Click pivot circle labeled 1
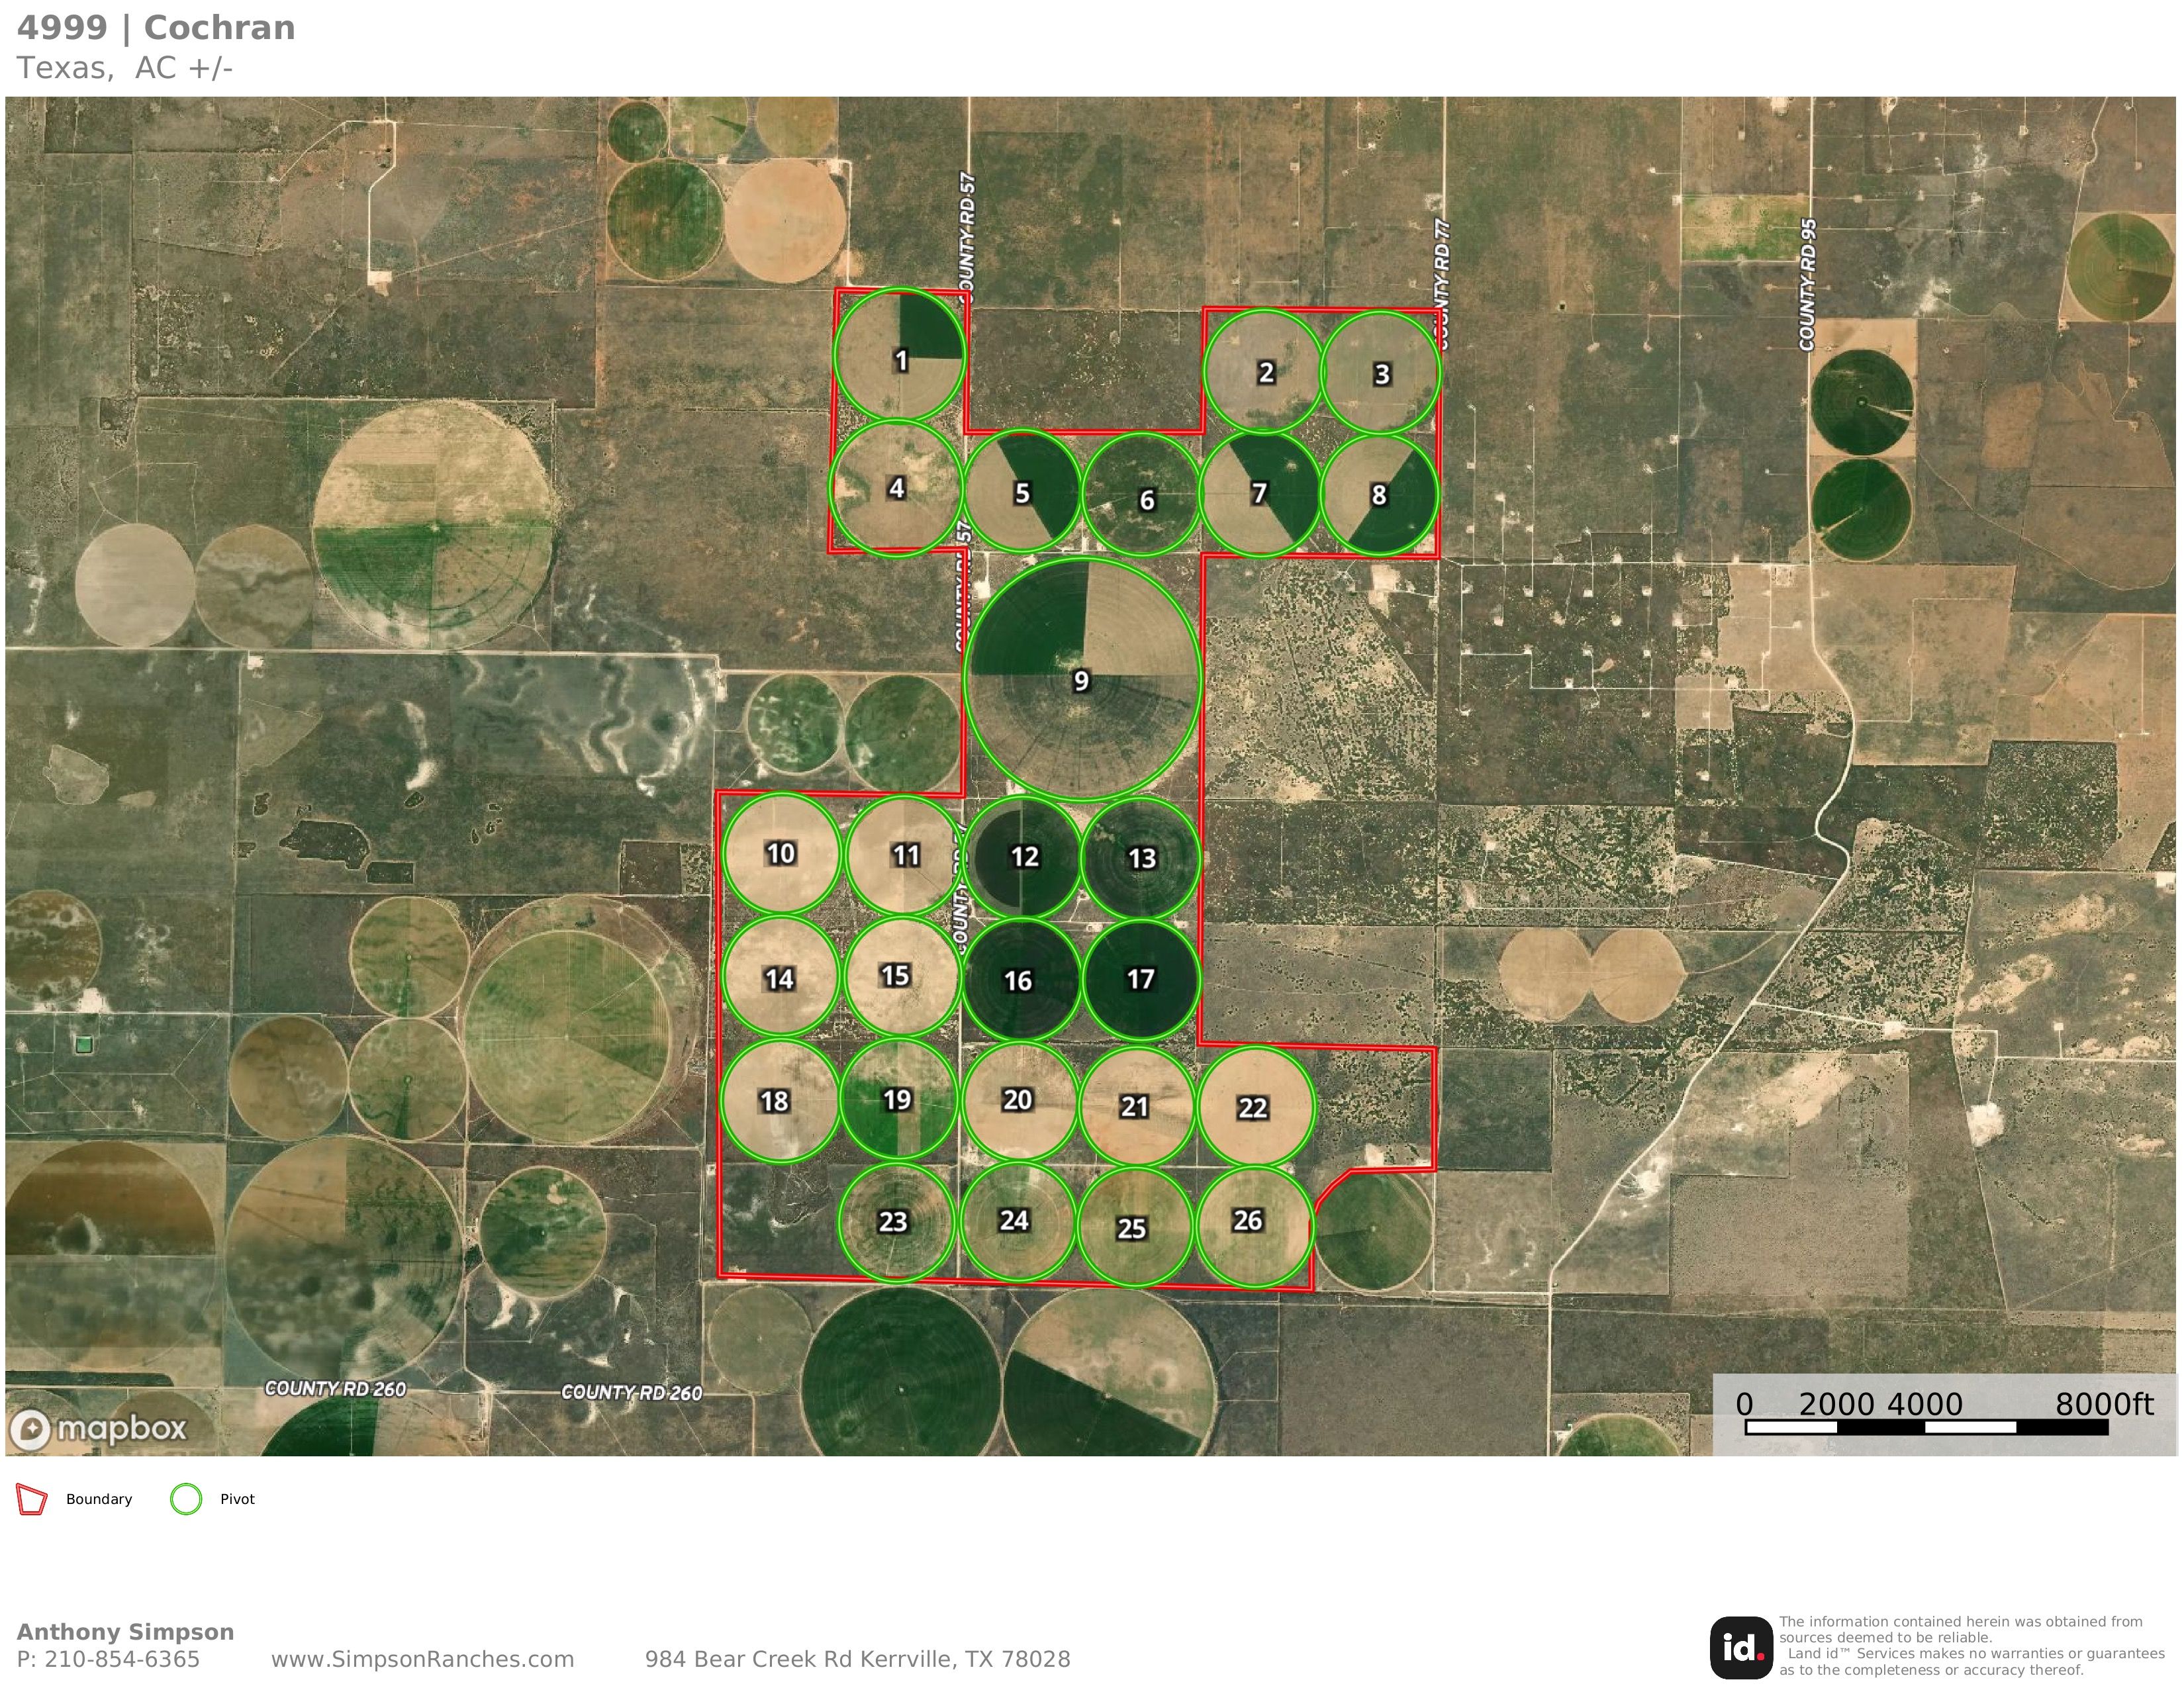 (x=899, y=354)
